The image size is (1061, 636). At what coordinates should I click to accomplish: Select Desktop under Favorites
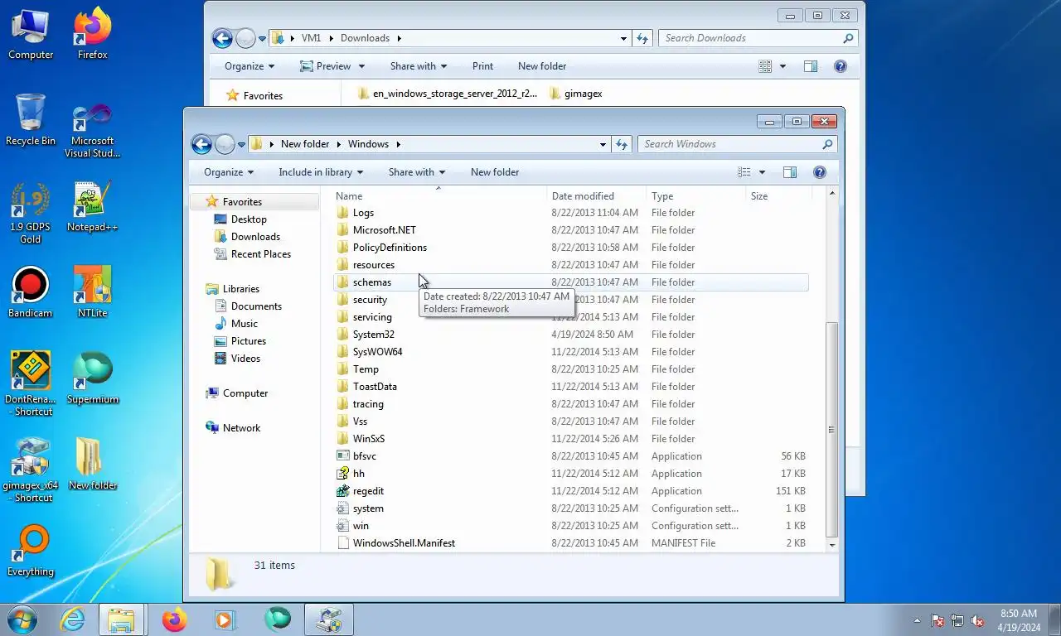pyautogui.click(x=249, y=219)
